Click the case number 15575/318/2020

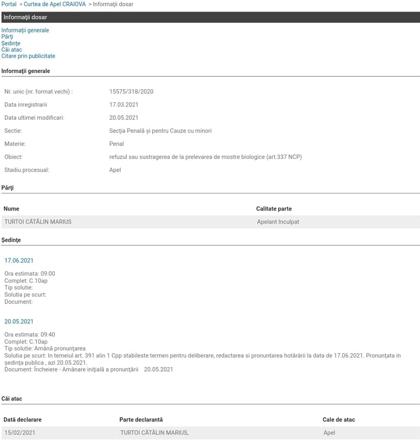(131, 92)
